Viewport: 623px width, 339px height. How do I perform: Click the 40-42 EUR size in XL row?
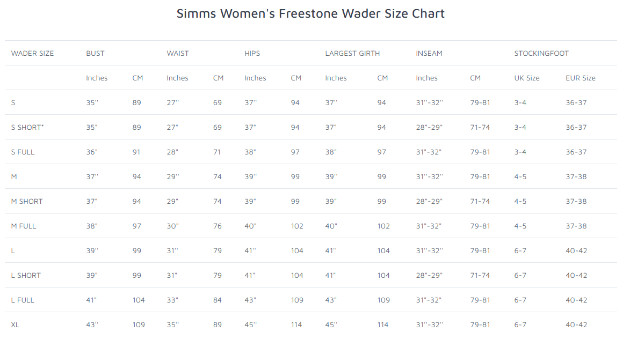(x=576, y=325)
